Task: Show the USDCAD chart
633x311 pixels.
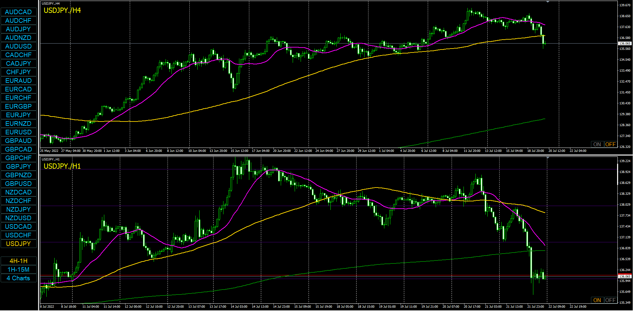Action: point(19,226)
